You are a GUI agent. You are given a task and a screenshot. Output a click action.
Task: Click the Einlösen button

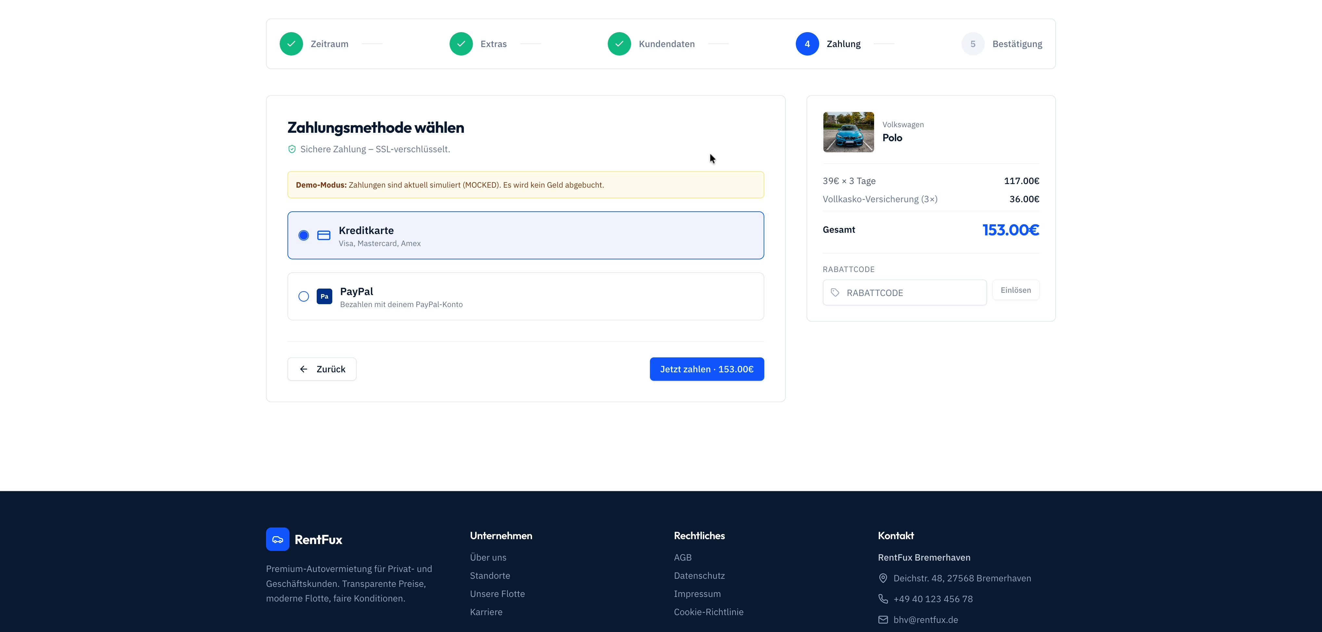pos(1016,290)
